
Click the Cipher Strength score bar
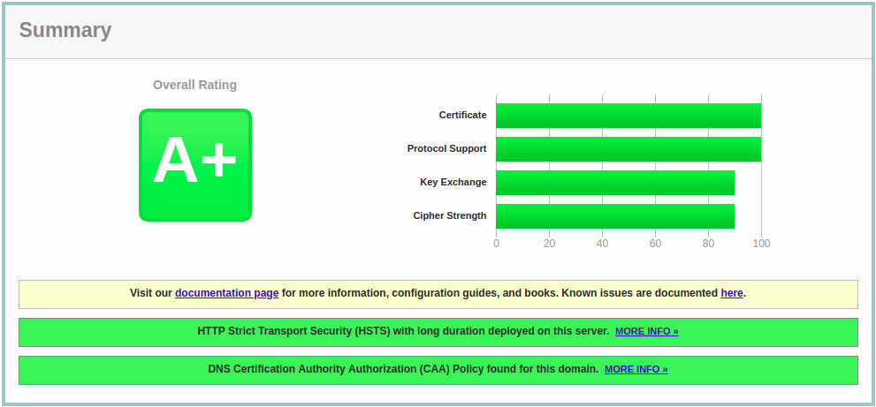[x=615, y=216]
